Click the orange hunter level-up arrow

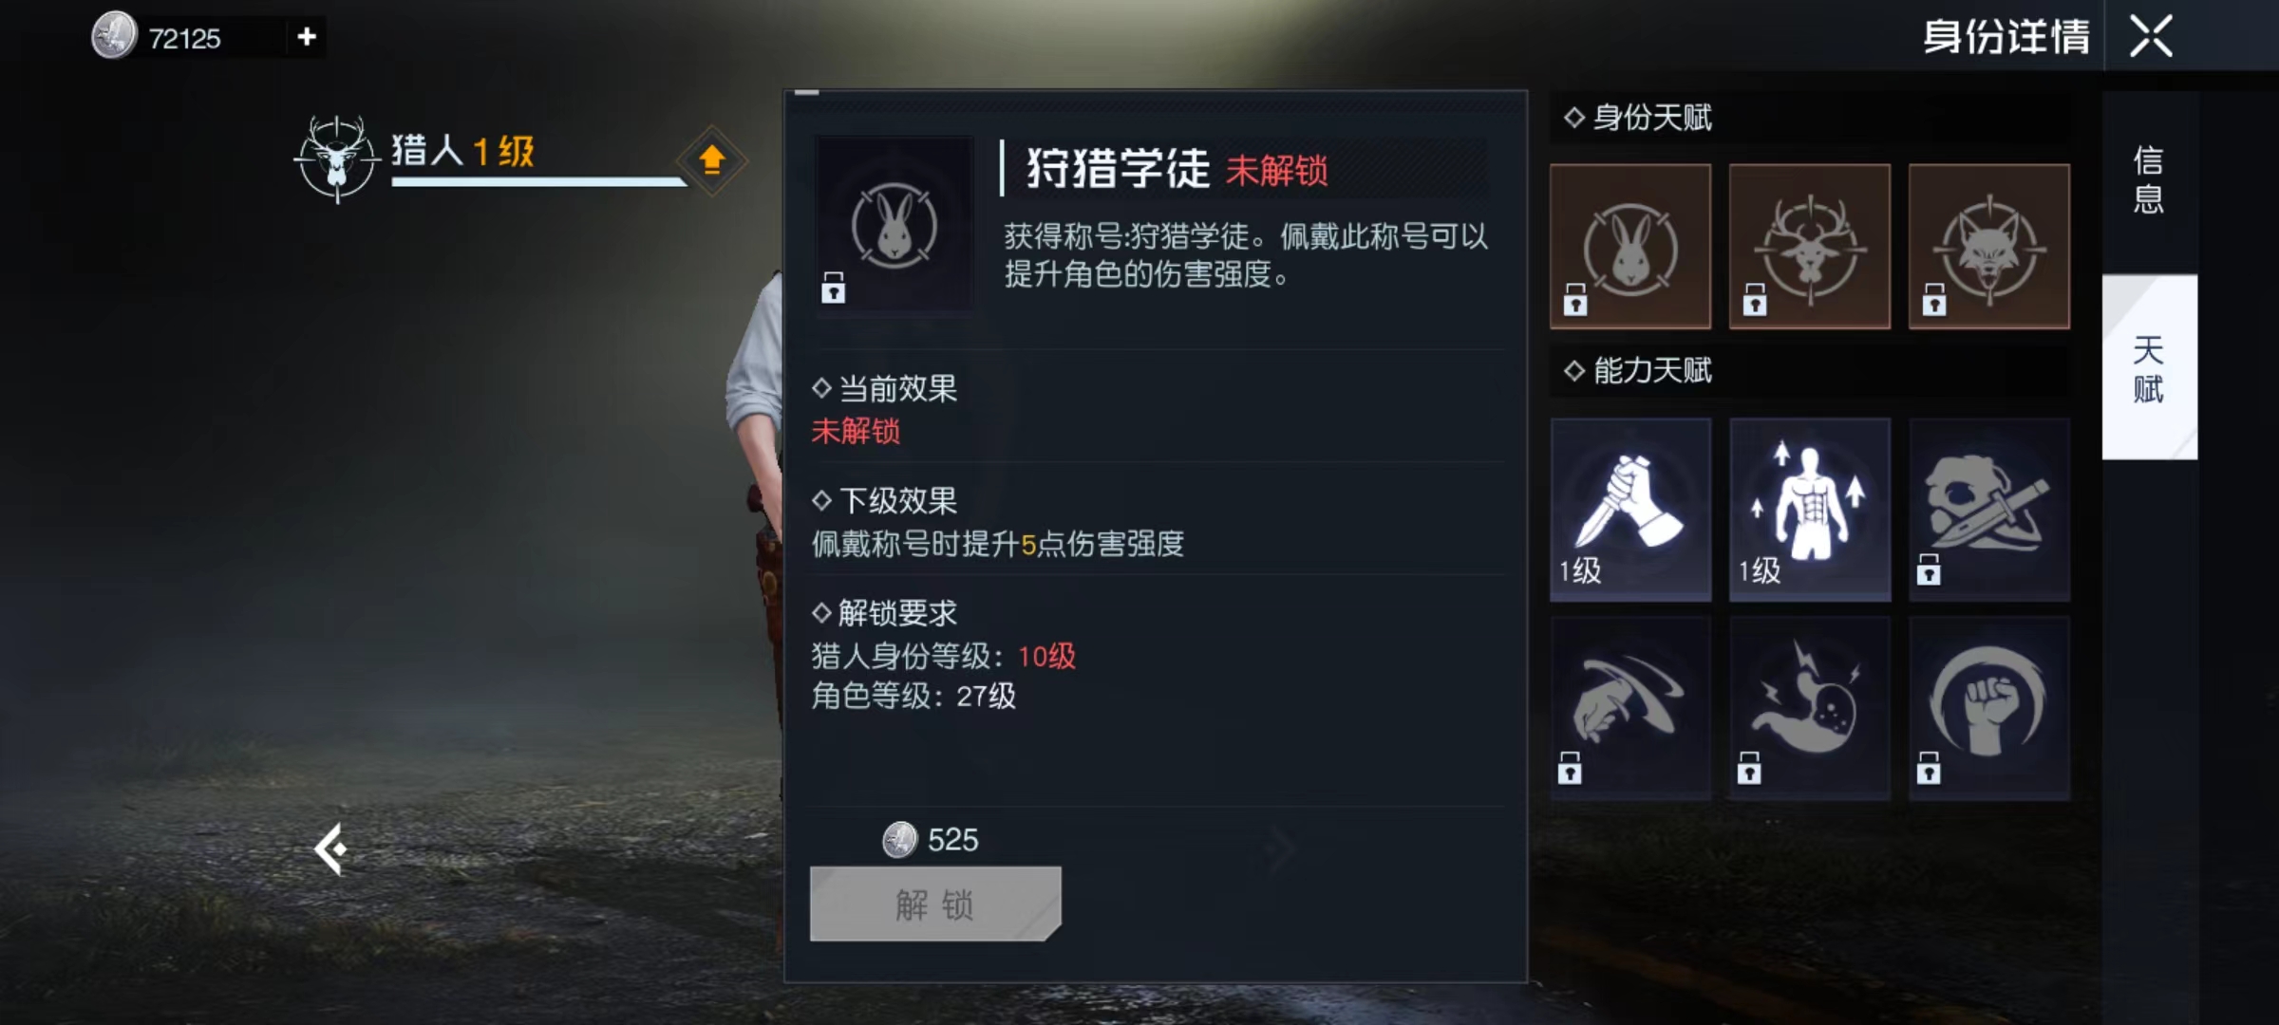712,159
